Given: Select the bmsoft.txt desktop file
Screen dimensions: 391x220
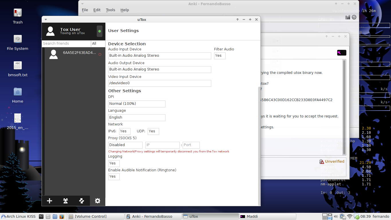Looking at the screenshot, I should tap(18, 69).
